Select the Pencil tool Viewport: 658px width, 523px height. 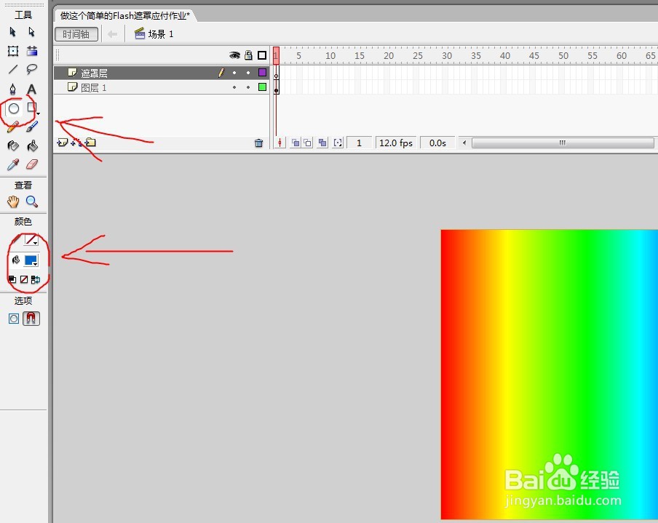(x=13, y=127)
